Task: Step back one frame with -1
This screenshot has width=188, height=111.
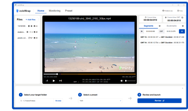Action: [x=47, y=81]
